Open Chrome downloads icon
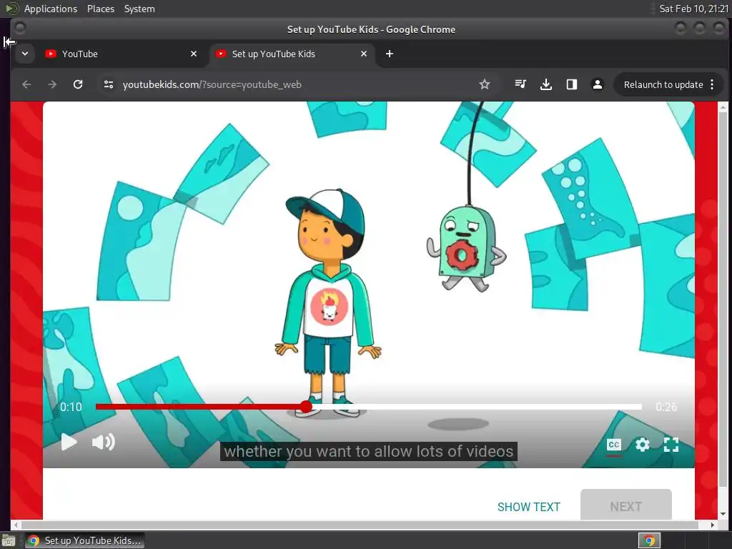Image resolution: width=732 pixels, height=549 pixels. coord(545,84)
